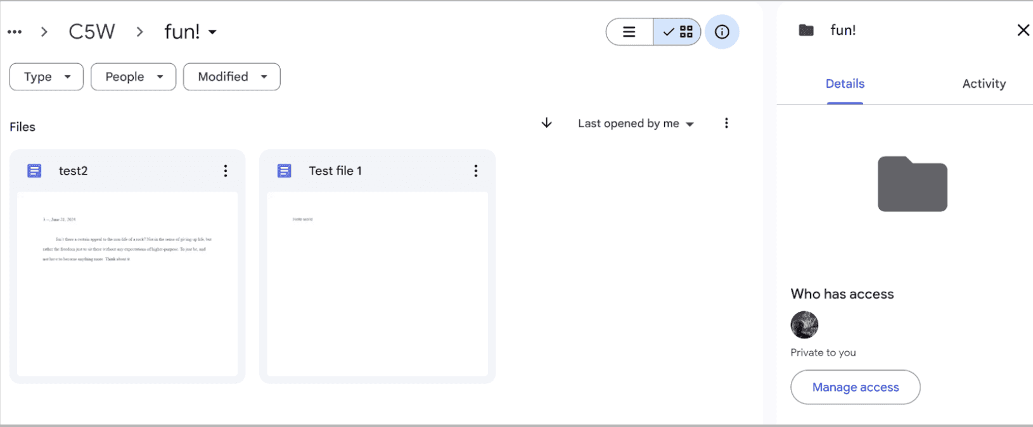Open more actions for test2
Screen dimensions: 1033x427
(226, 171)
